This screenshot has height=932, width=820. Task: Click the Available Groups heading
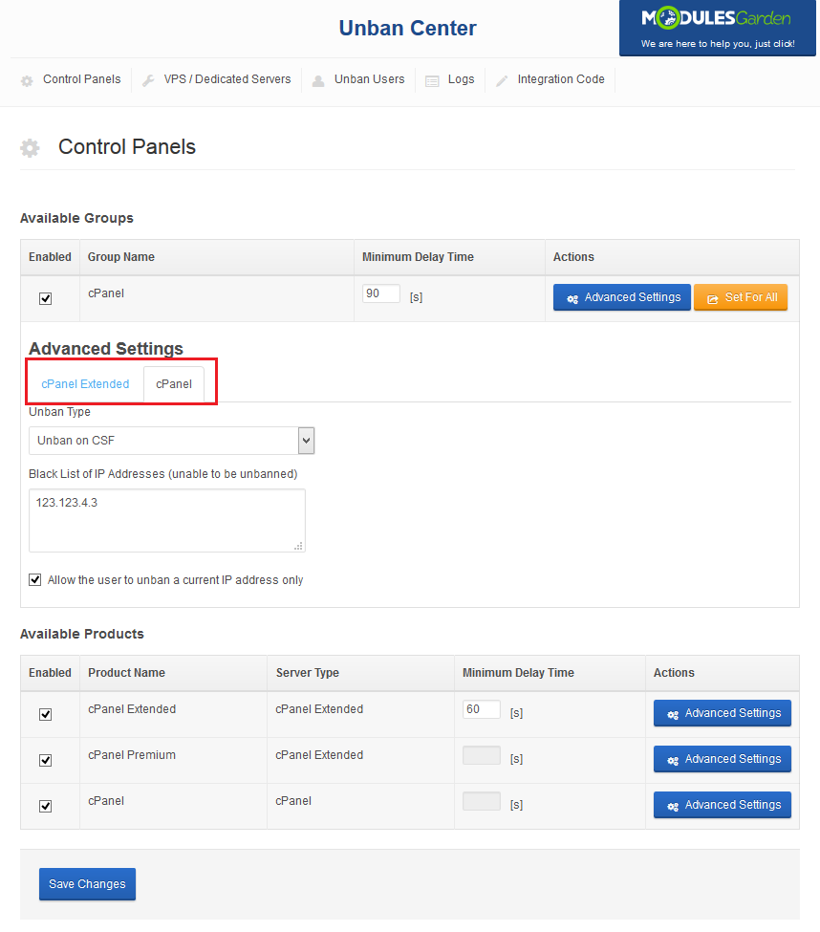pos(76,218)
